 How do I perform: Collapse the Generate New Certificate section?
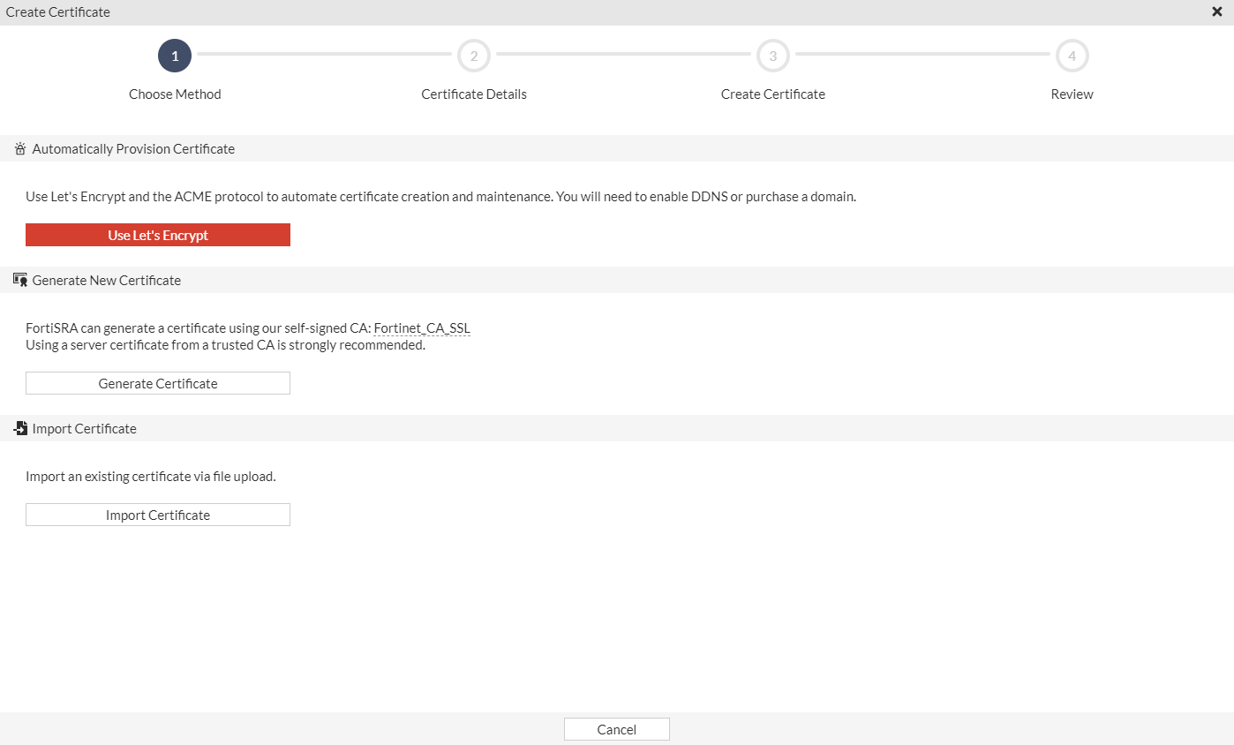pyautogui.click(x=106, y=279)
